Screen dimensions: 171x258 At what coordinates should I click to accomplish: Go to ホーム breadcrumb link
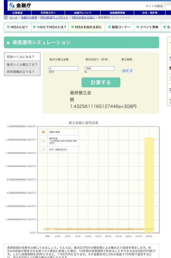point(13,17)
